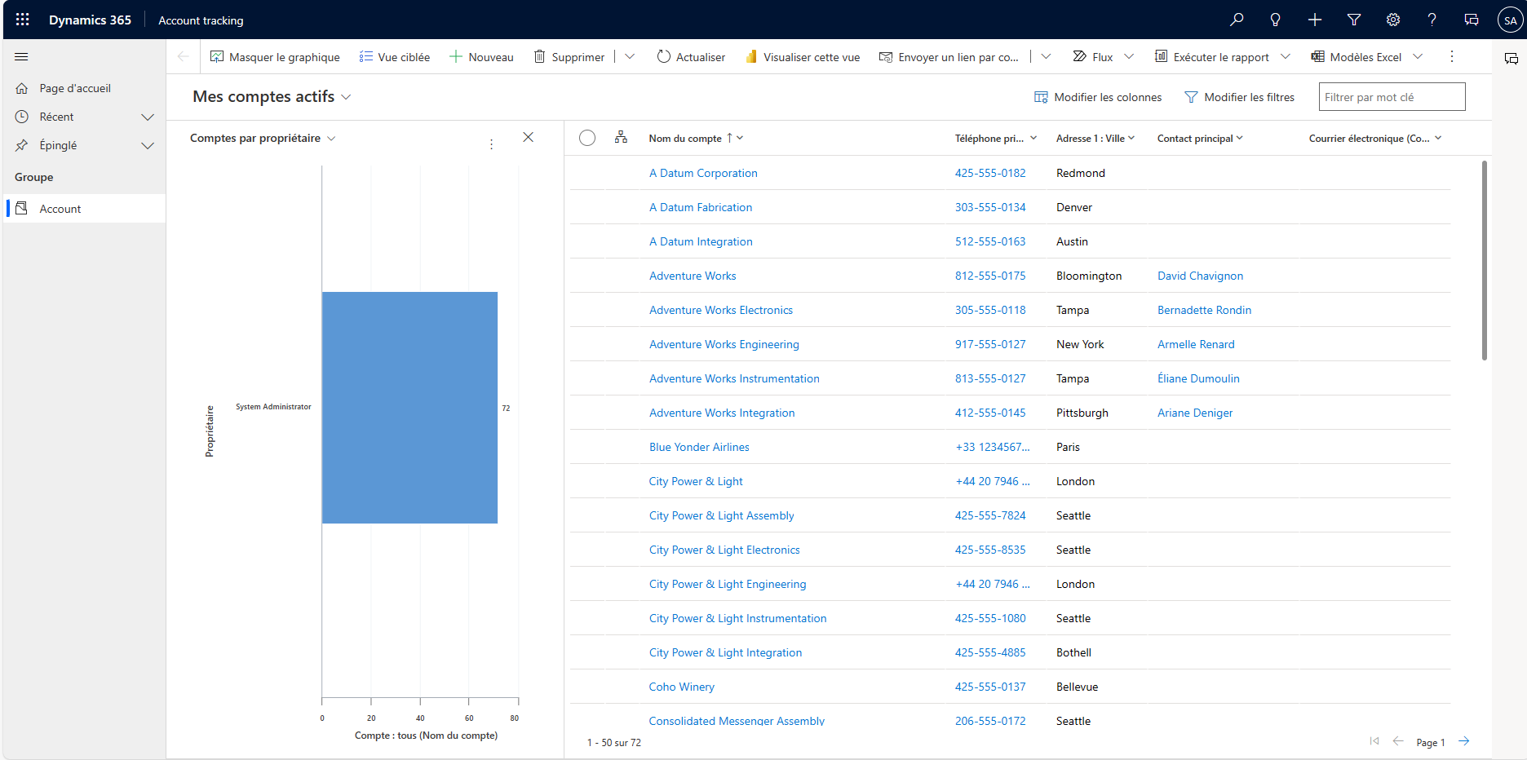Go back using the back arrow
Image resolution: width=1527 pixels, height=760 pixels.
tap(184, 56)
